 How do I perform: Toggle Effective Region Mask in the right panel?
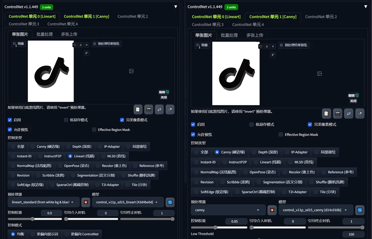coord(281,135)
